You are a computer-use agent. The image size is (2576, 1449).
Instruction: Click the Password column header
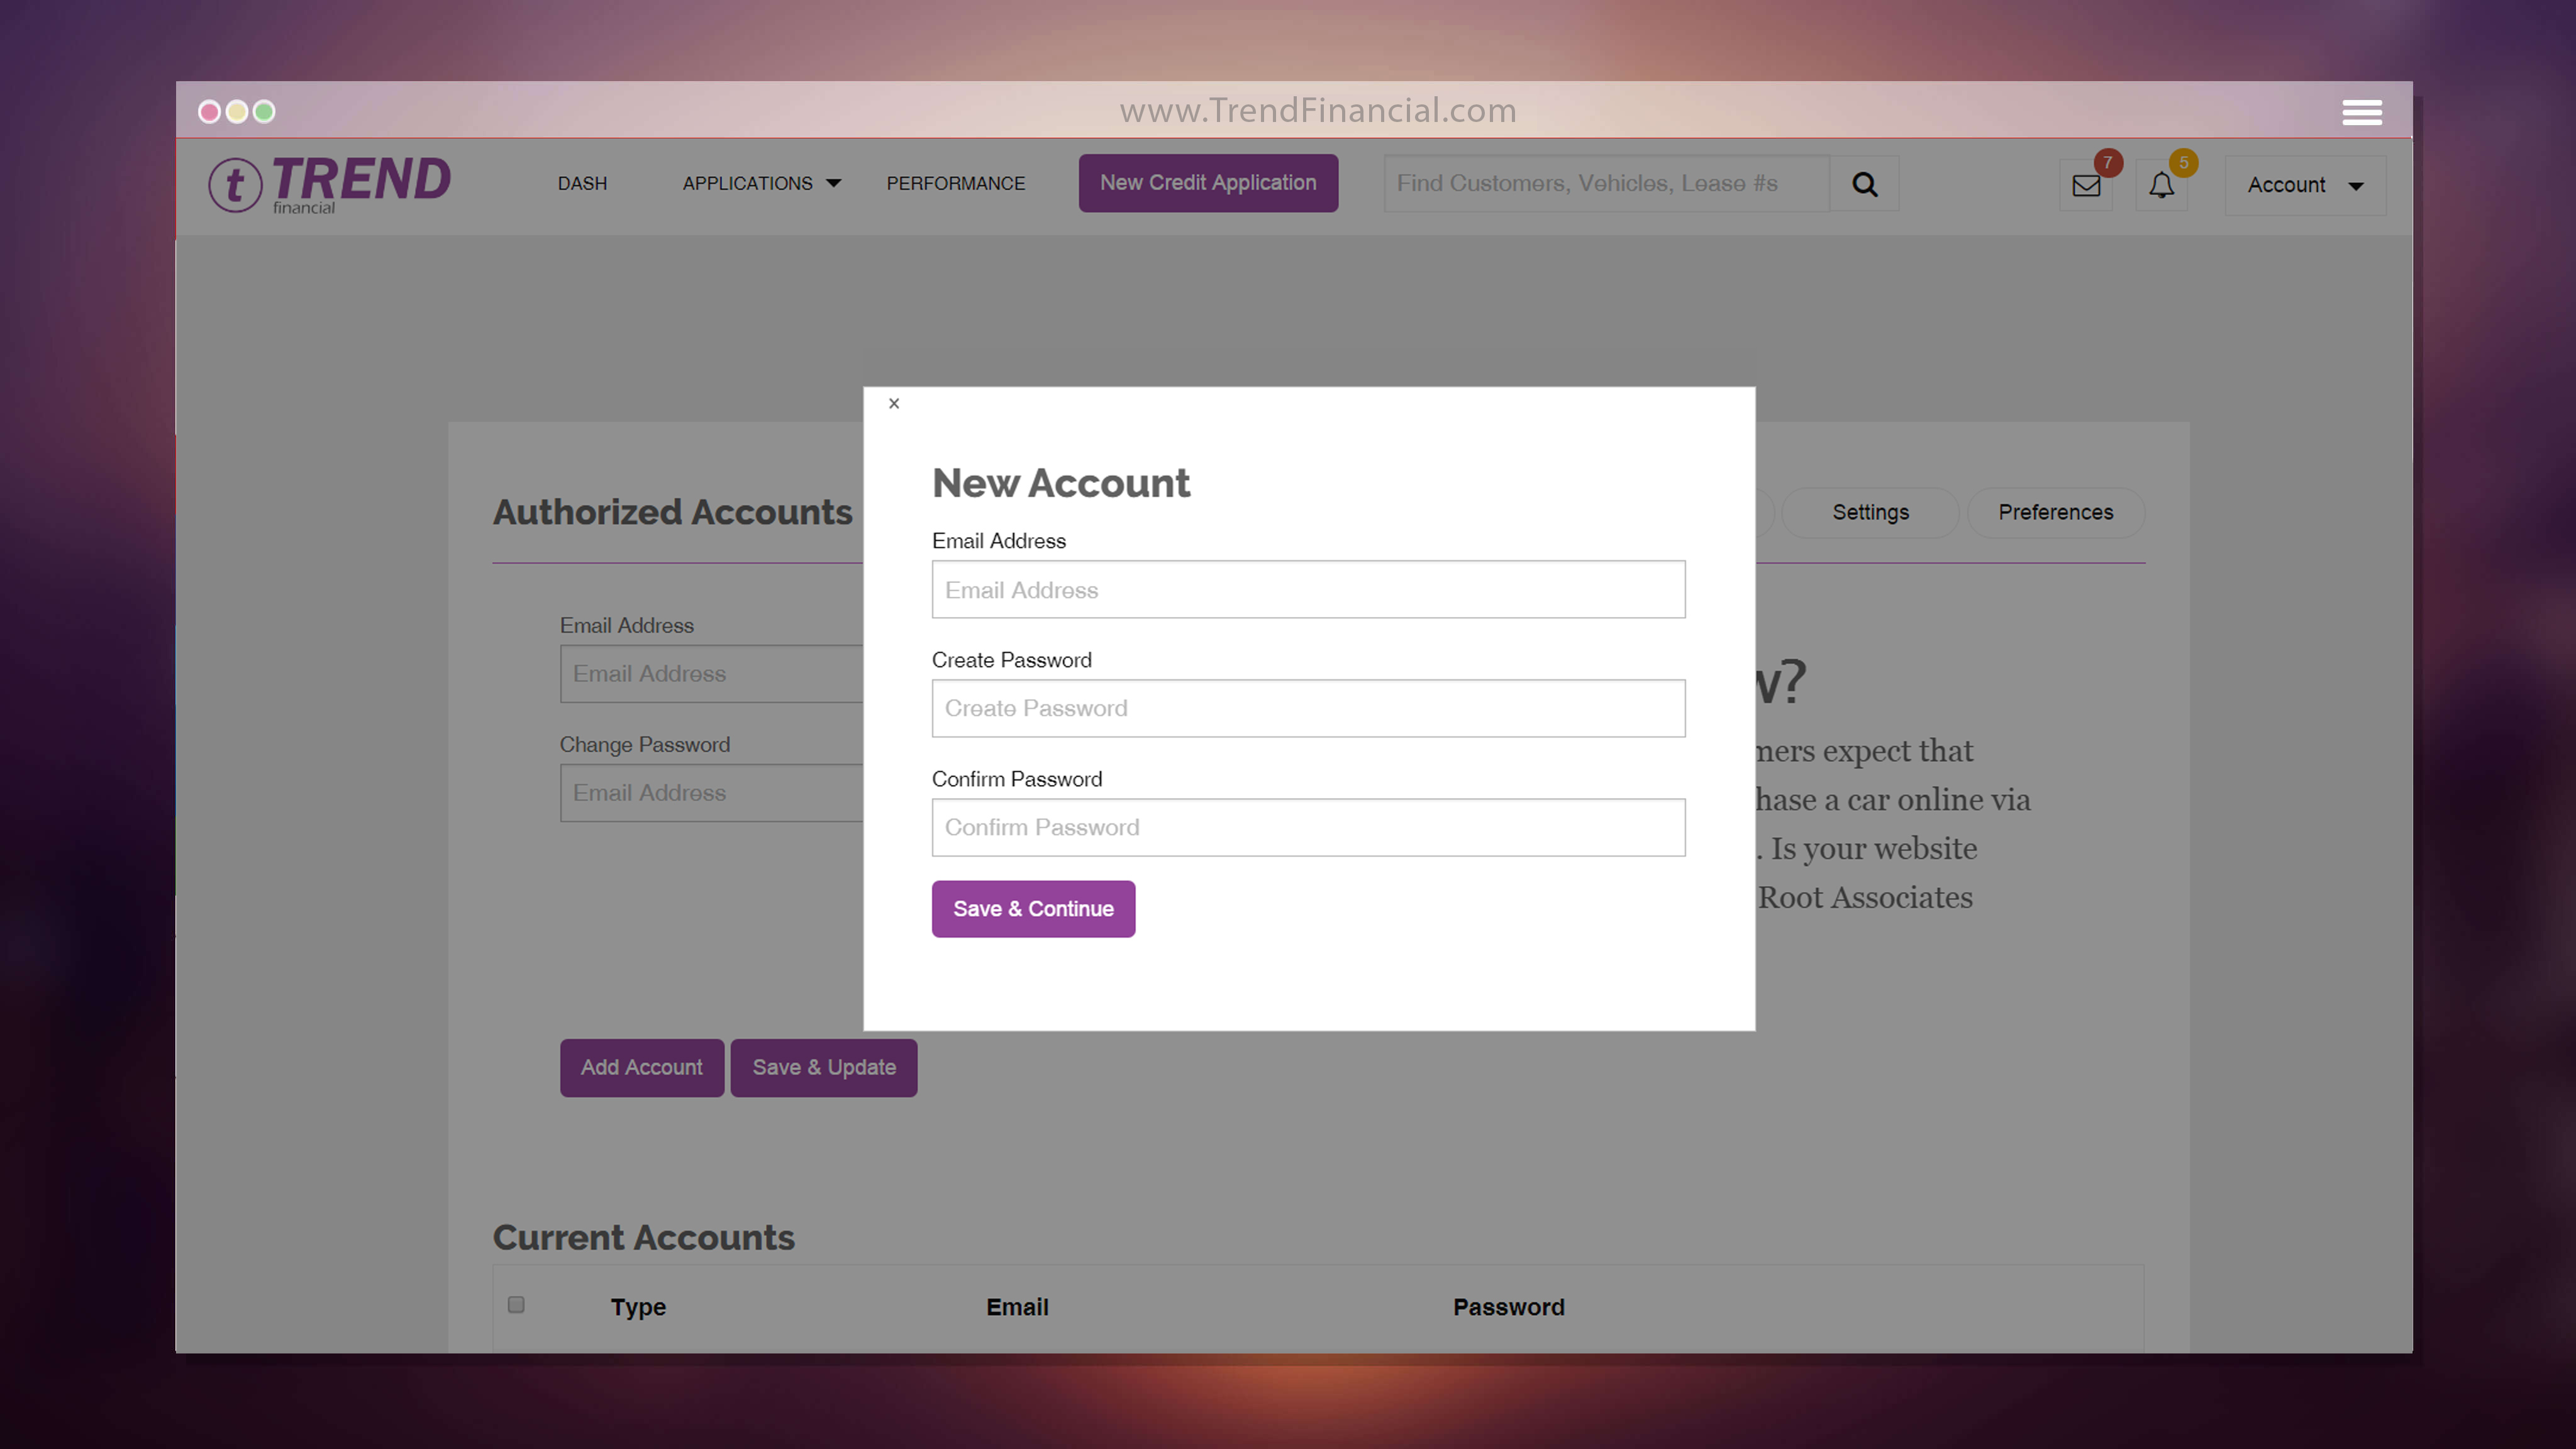coord(1508,1308)
